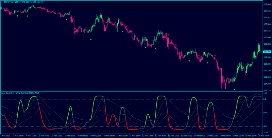The width and height of the screenshot is (272, 138).
Task: Click the 127.180 price axis label
Action: pos(267,71)
